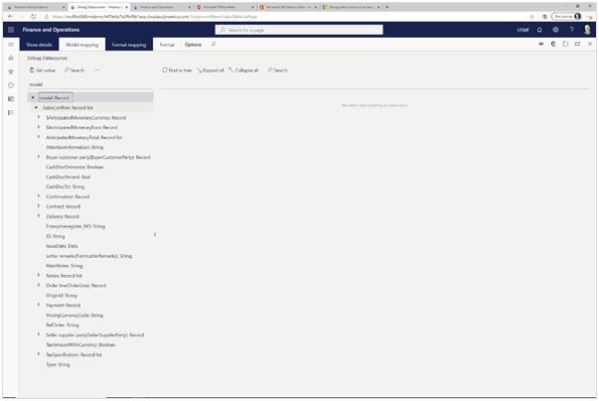This screenshot has height=401, width=599.
Task: Go to Home in left sidebar
Action: click(x=10, y=59)
